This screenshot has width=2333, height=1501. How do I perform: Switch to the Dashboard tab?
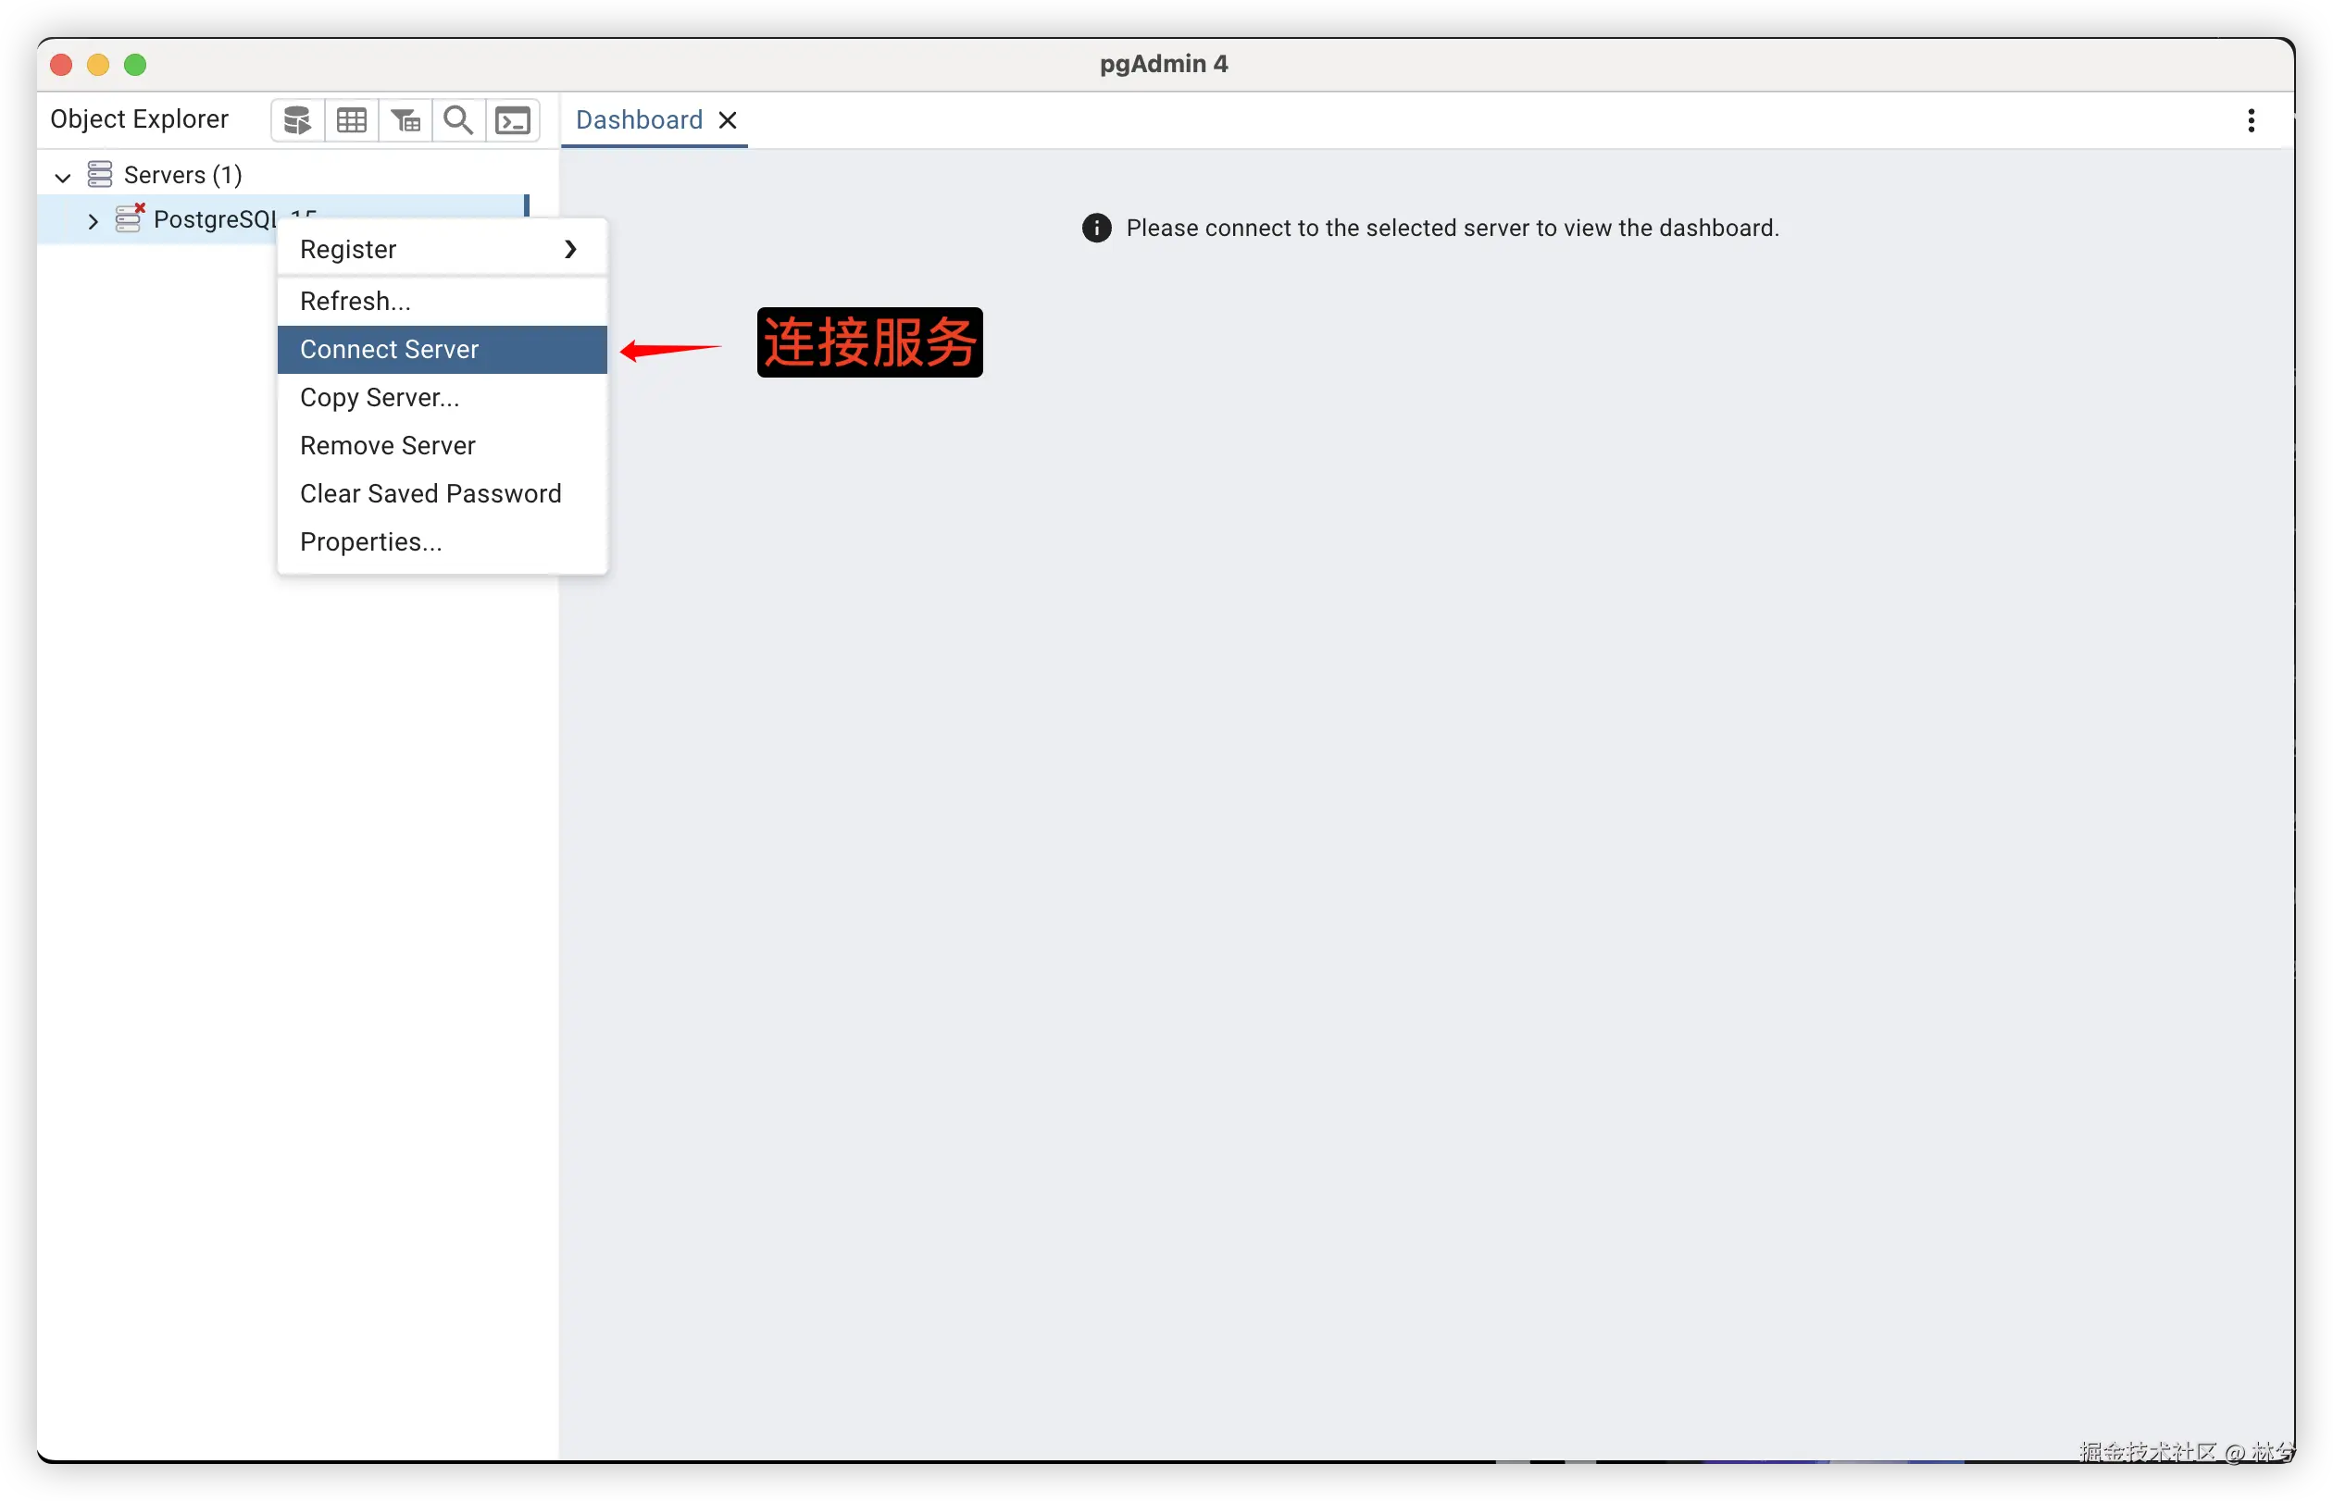(639, 120)
